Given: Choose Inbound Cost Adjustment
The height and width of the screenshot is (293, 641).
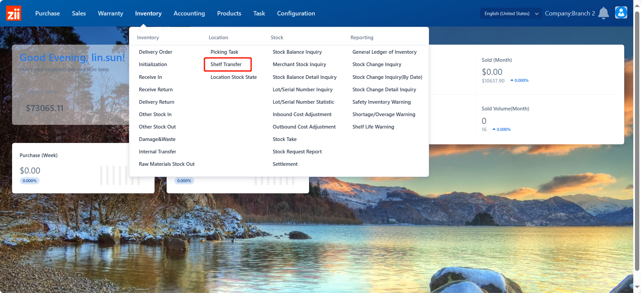Looking at the screenshot, I should click(x=302, y=114).
